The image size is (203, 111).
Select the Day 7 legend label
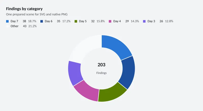14,21
